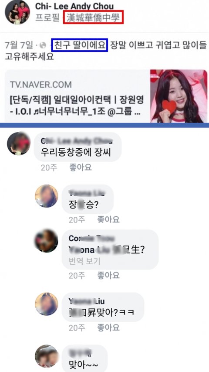Image resolution: width=209 pixels, height=372 pixels.
Task: Open the Yaona Liu mention in Connie's comment
Action: click(x=90, y=249)
